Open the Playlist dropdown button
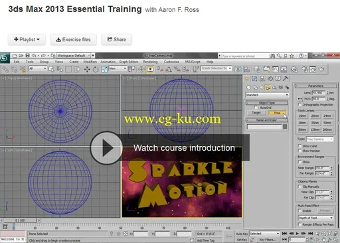 point(27,40)
